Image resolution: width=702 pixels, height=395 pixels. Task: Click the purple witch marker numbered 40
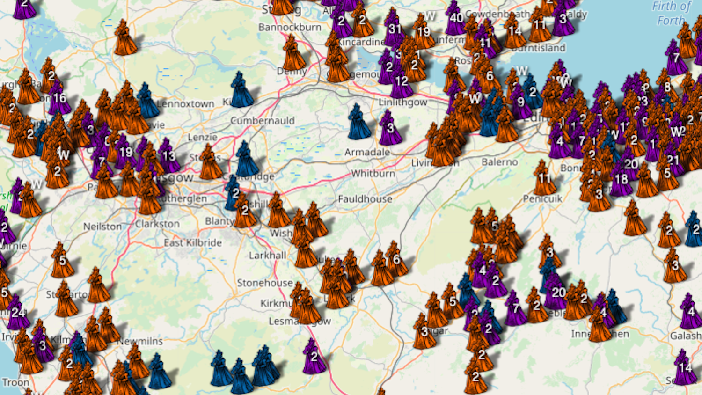pyautogui.click(x=454, y=19)
